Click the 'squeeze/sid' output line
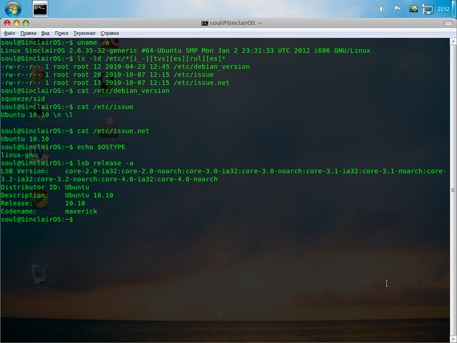This screenshot has height=343, width=457. pos(23,99)
